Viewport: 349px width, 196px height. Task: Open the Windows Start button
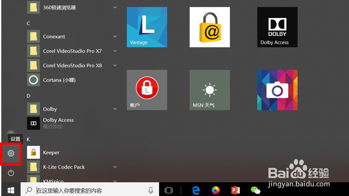point(11,190)
